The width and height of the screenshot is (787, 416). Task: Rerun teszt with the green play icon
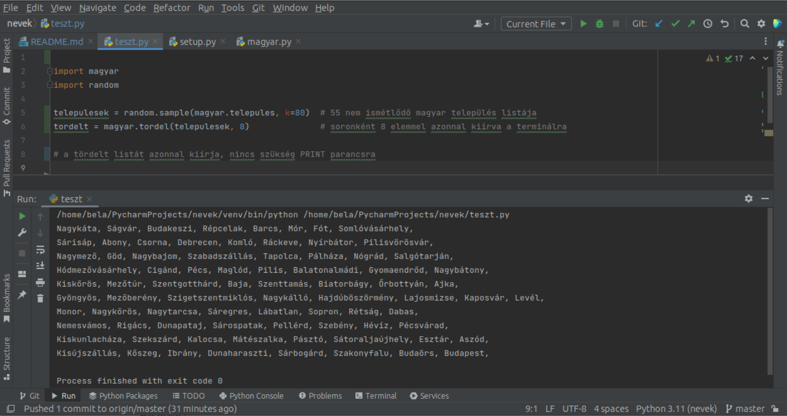coord(22,216)
